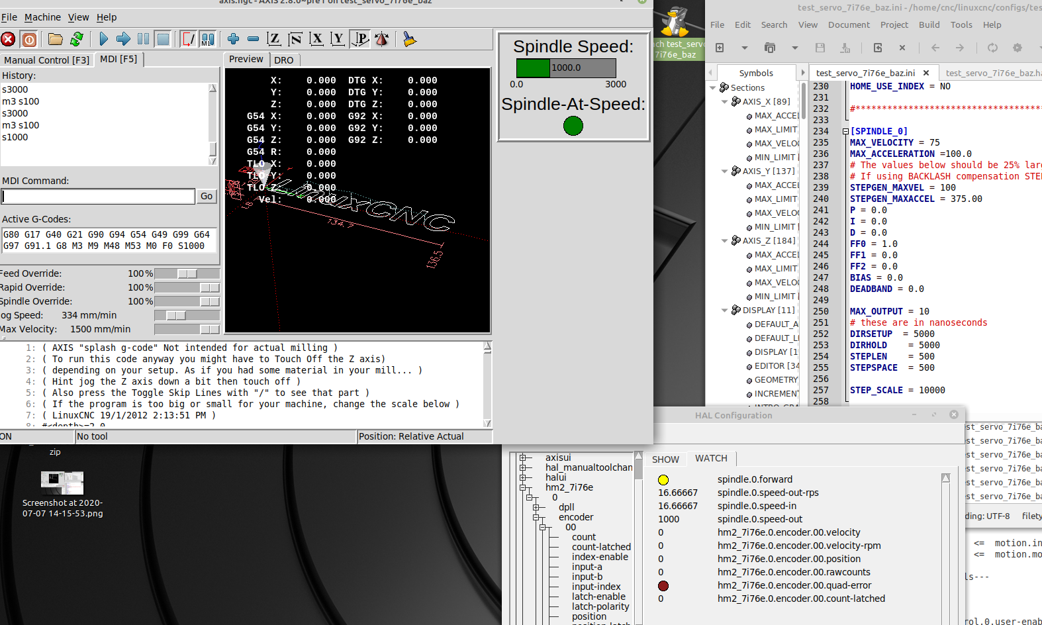Click the Spindle Speed progress bar
The image size is (1042, 625).
(x=566, y=68)
